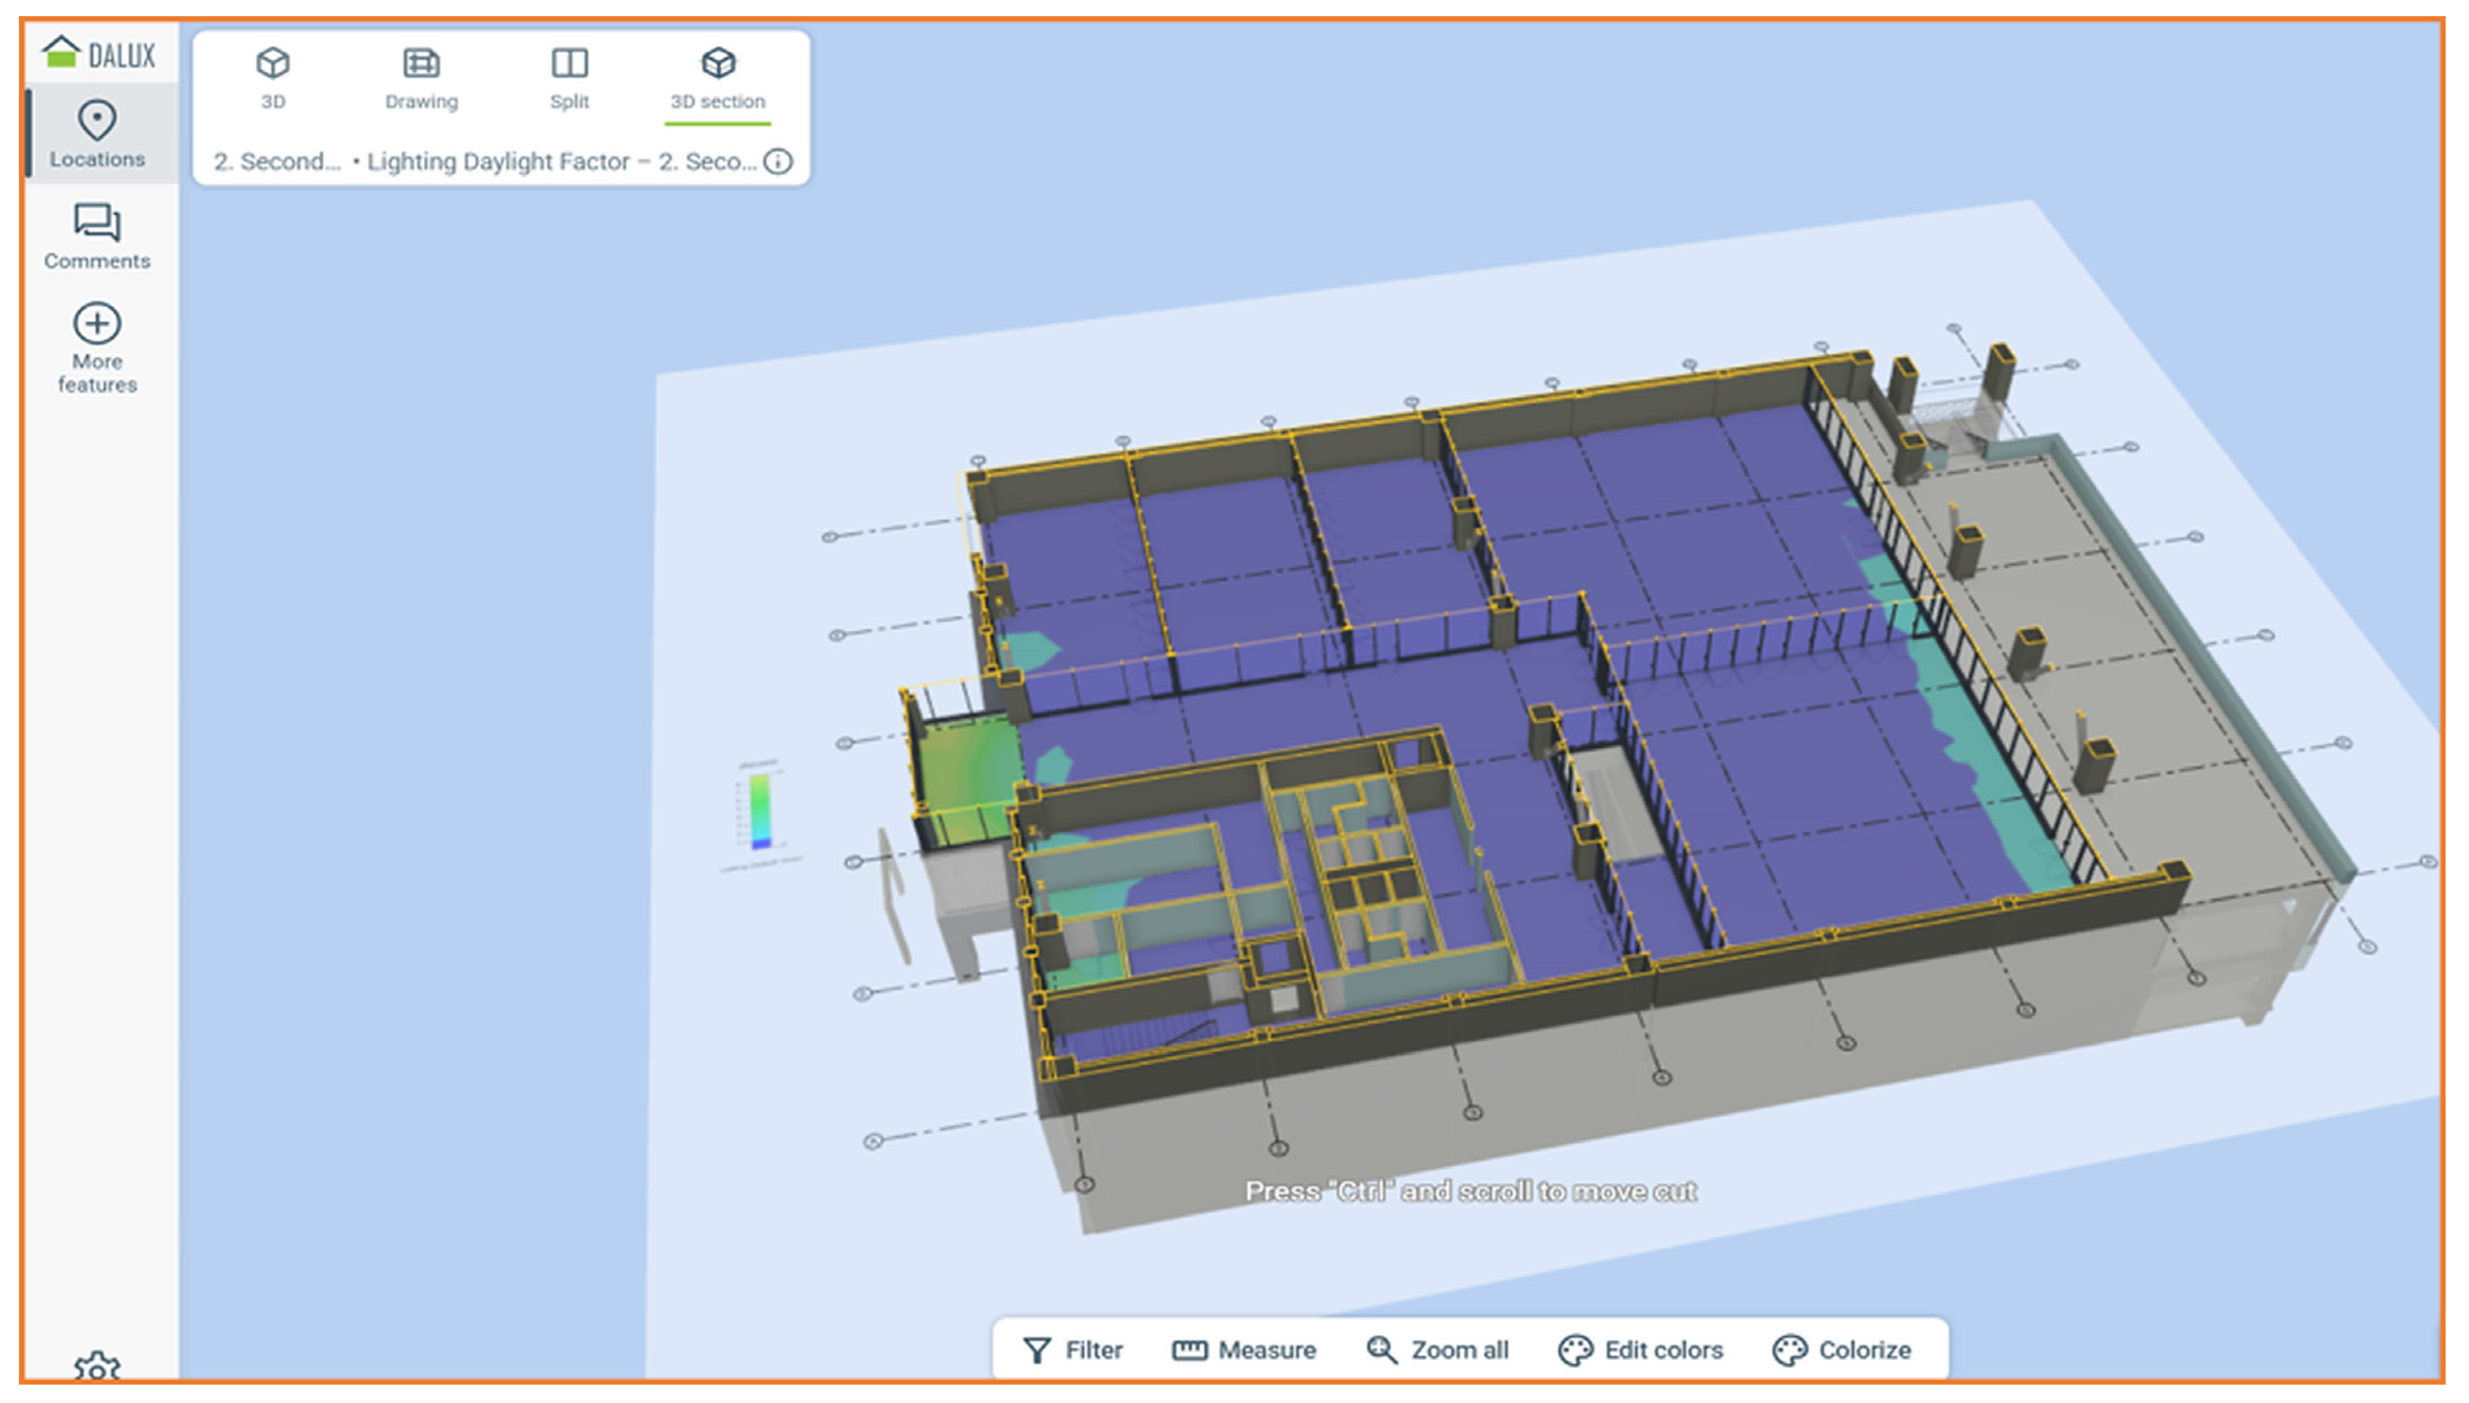Show info for Lighting Daylight Factor
Screen dimensions: 2469x1403
tap(778, 161)
